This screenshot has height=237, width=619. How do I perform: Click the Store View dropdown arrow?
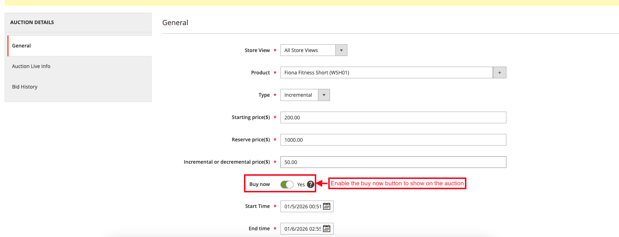pos(341,50)
